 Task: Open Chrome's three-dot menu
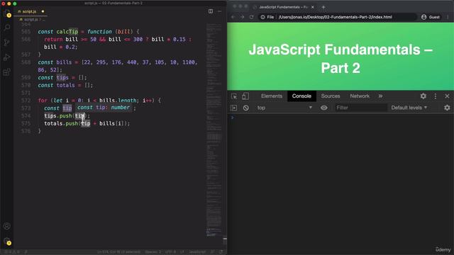coord(448,17)
